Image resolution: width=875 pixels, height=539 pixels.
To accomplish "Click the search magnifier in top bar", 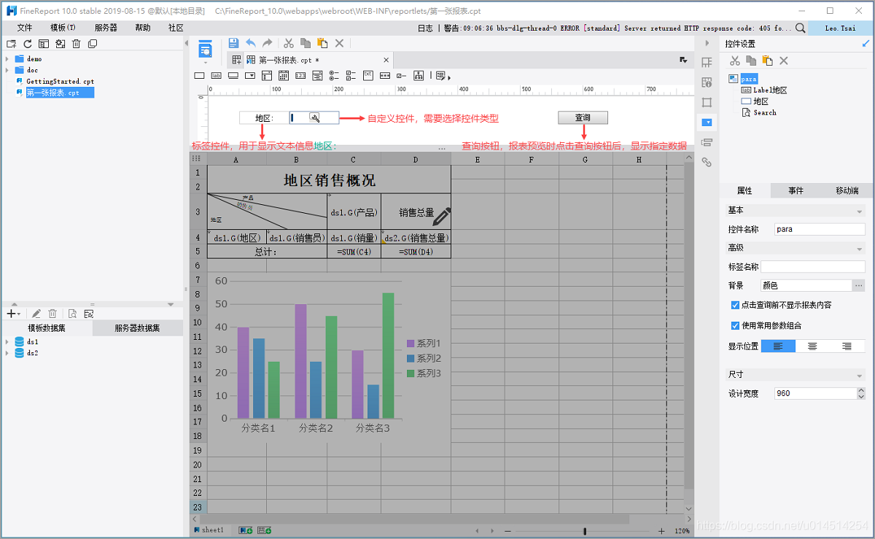I will [801, 28].
